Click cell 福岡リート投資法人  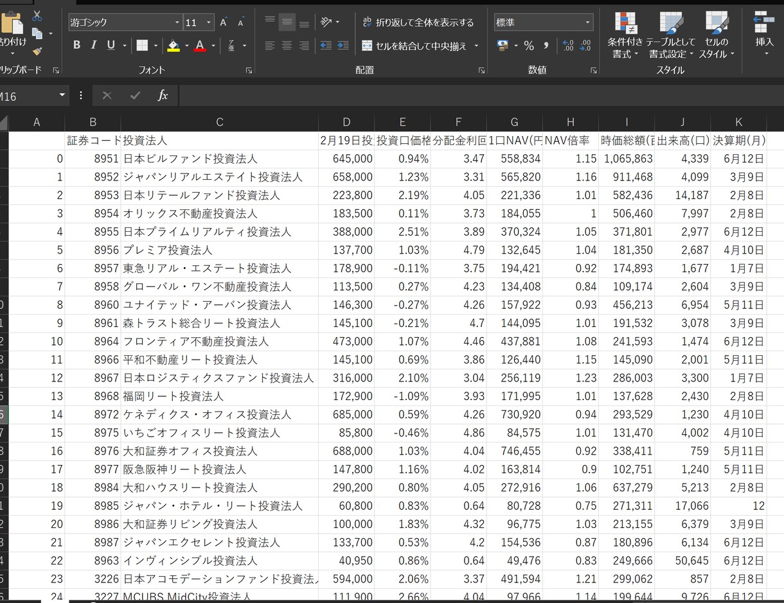point(220,396)
